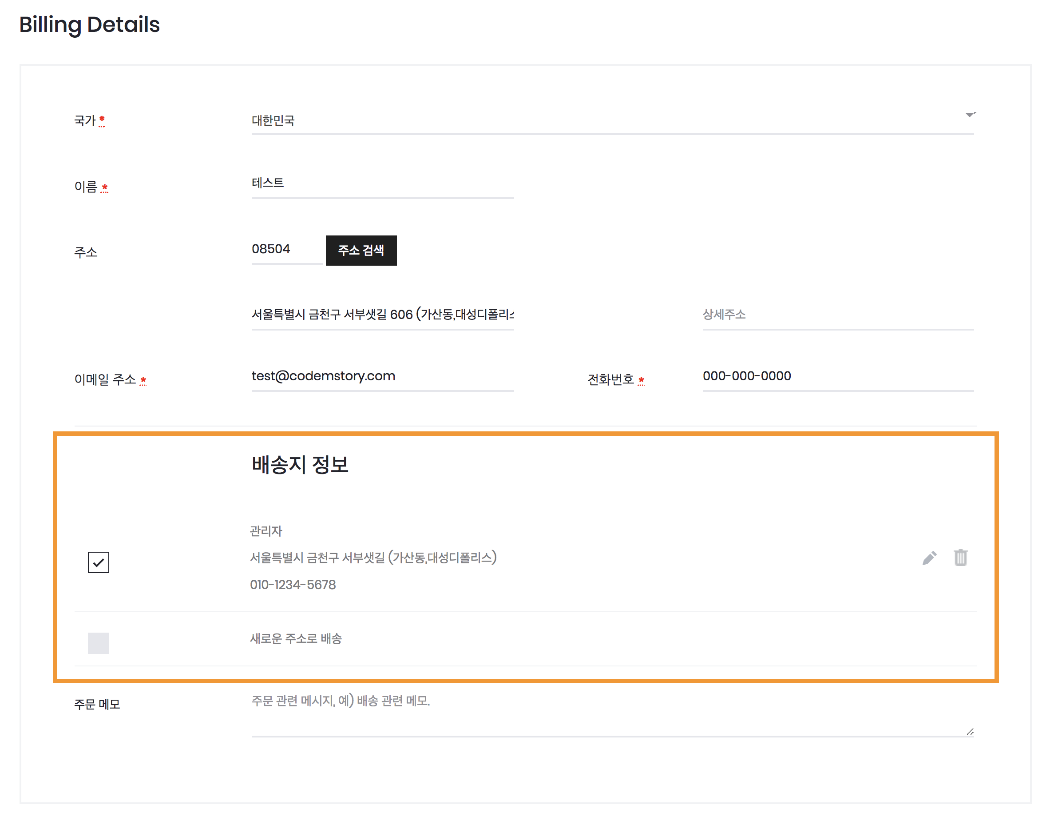Open the 국가 country dropdown

tap(612, 120)
